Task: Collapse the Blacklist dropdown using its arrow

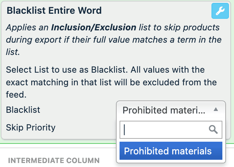Action: point(215,110)
